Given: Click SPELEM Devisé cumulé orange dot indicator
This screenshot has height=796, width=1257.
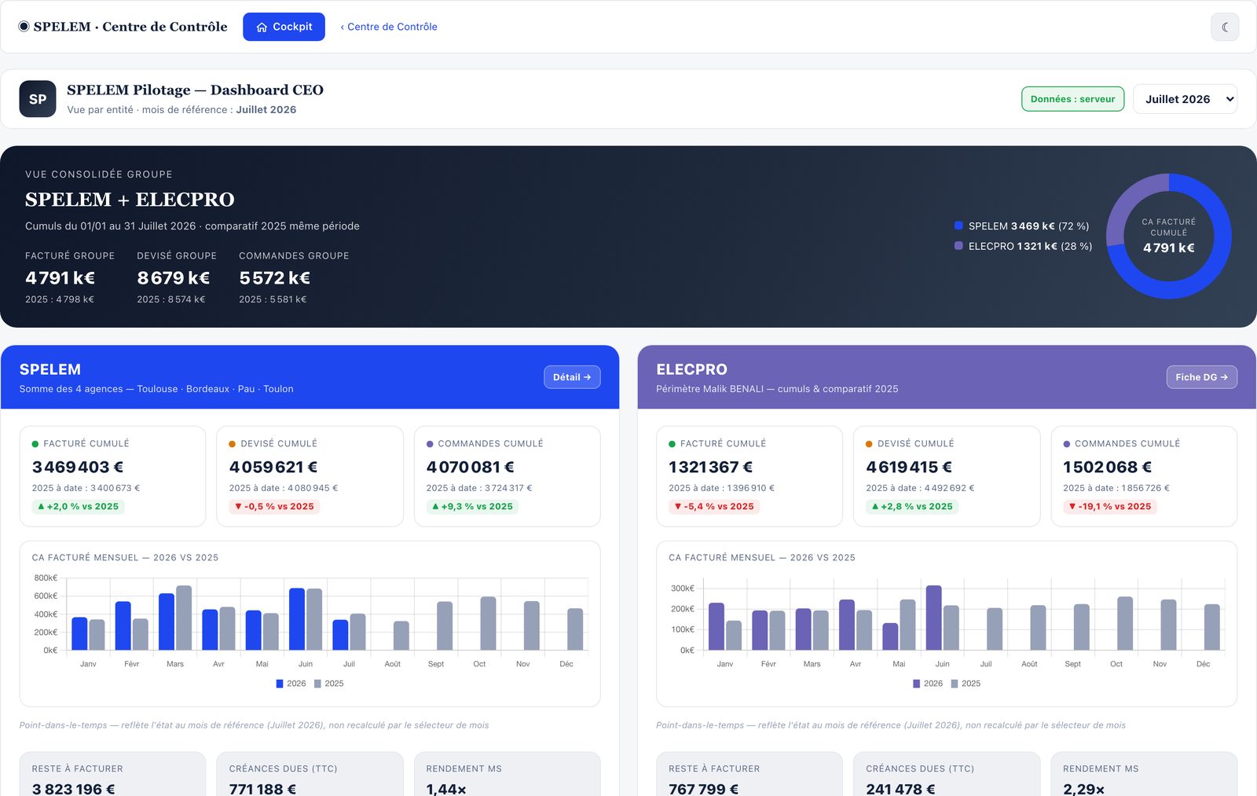Looking at the screenshot, I should click(233, 444).
